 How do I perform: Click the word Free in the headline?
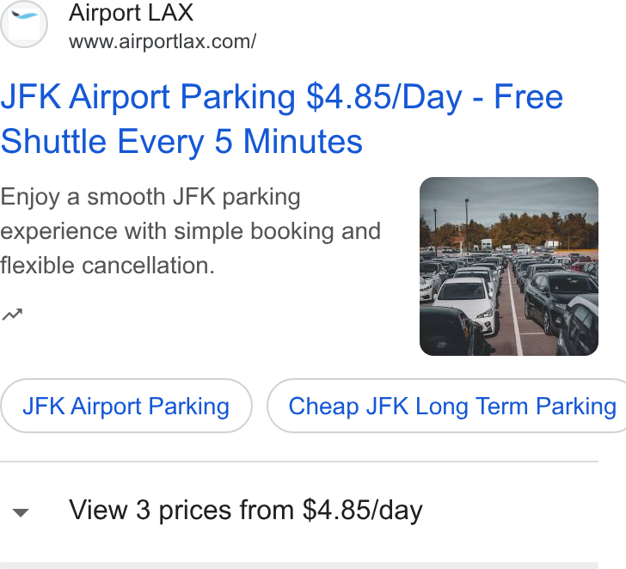tap(528, 97)
